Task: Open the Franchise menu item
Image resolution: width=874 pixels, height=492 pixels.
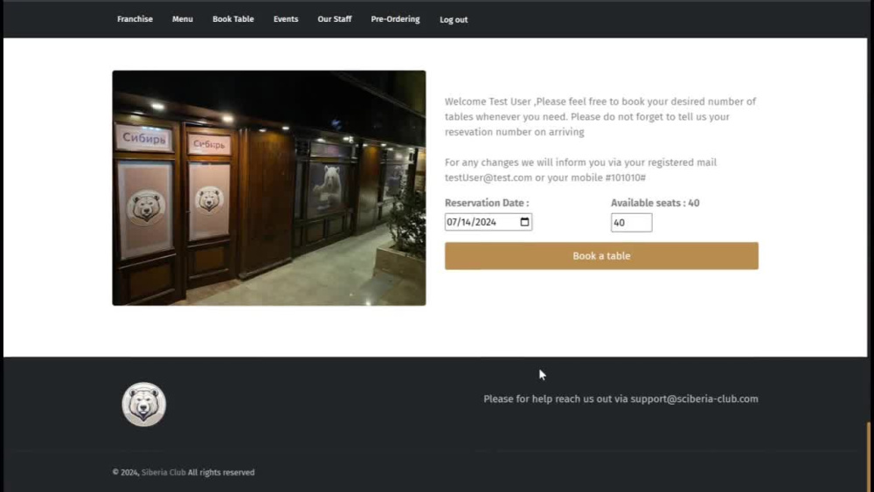Action: (x=135, y=19)
